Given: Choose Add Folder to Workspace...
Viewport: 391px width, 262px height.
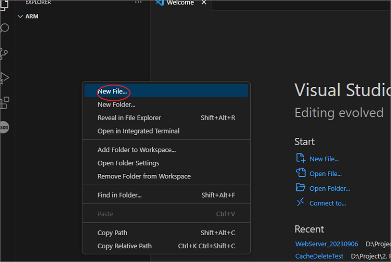Looking at the screenshot, I should pyautogui.click(x=166, y=150).
